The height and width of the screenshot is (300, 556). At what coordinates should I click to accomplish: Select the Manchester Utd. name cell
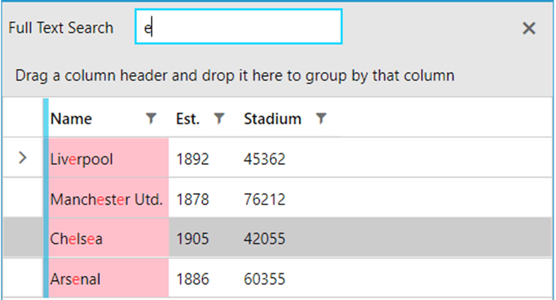tap(109, 198)
